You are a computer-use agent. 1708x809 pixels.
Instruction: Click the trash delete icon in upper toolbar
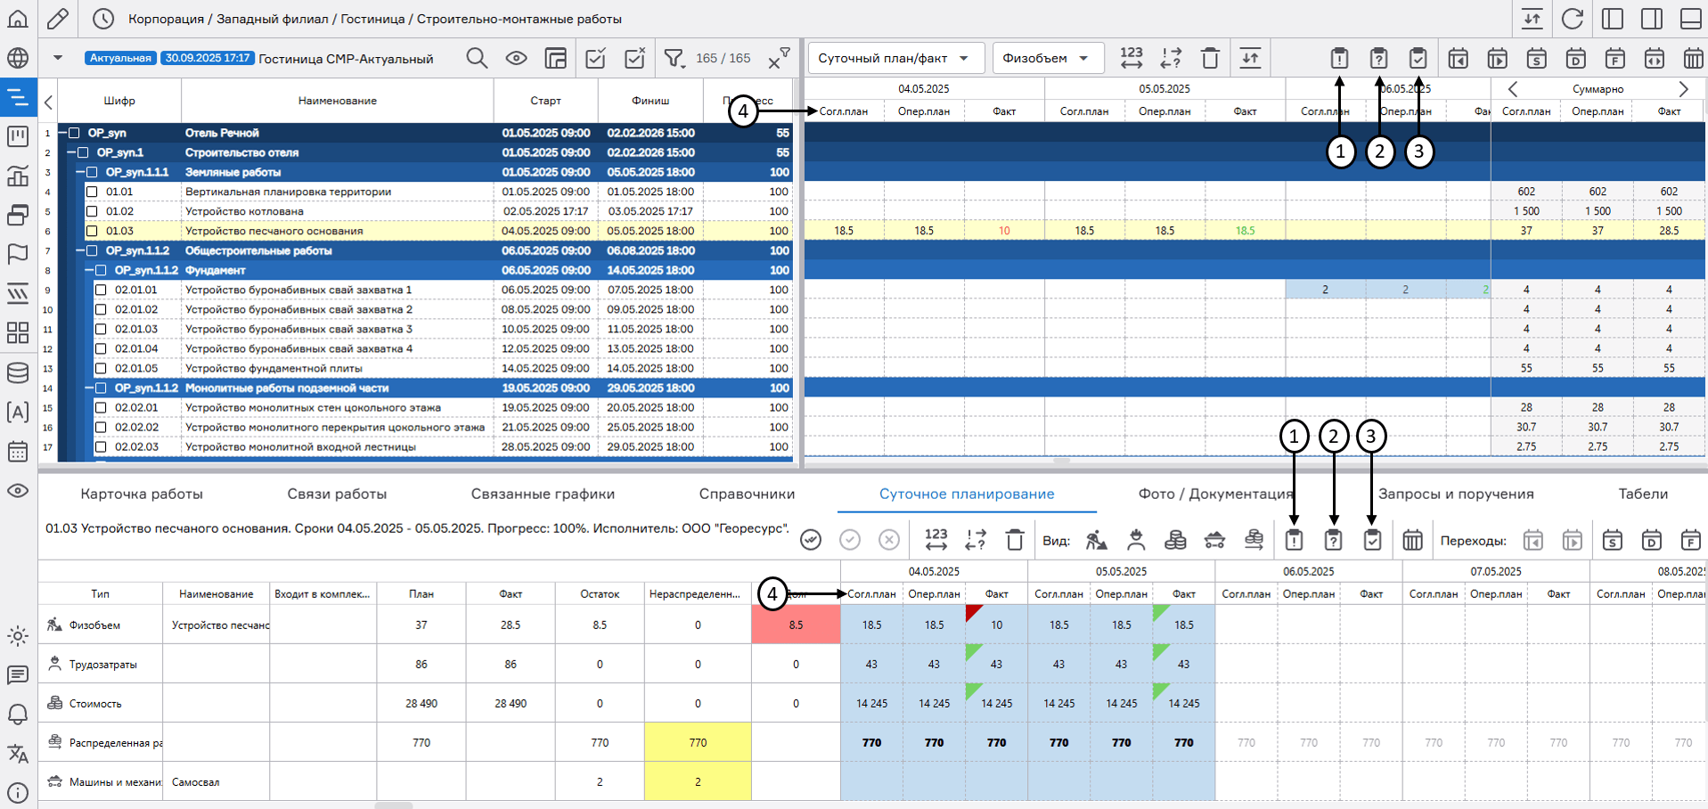(1210, 59)
